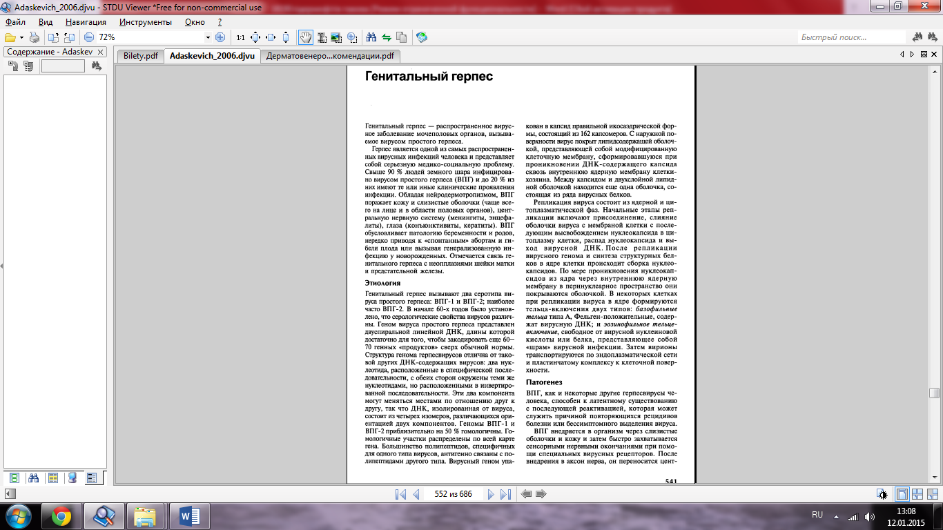The height and width of the screenshot is (530, 943).
Task: Open Google Chrome from taskbar
Action: tap(61, 516)
